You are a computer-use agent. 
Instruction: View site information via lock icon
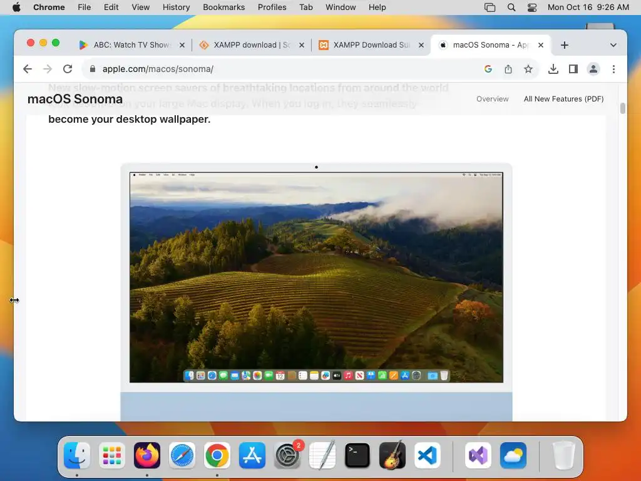pyautogui.click(x=93, y=69)
